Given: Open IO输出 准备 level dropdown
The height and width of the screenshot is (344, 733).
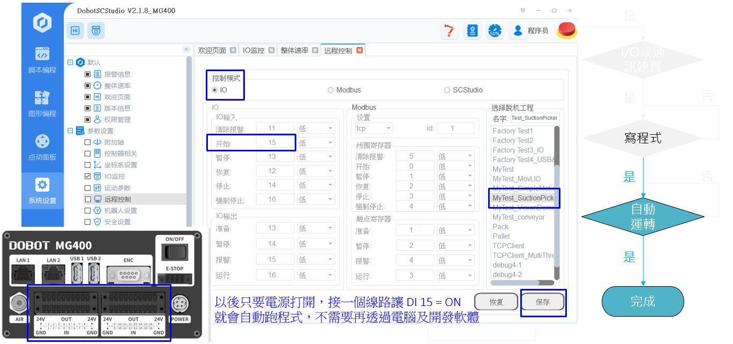Looking at the screenshot, I should tap(317, 228).
